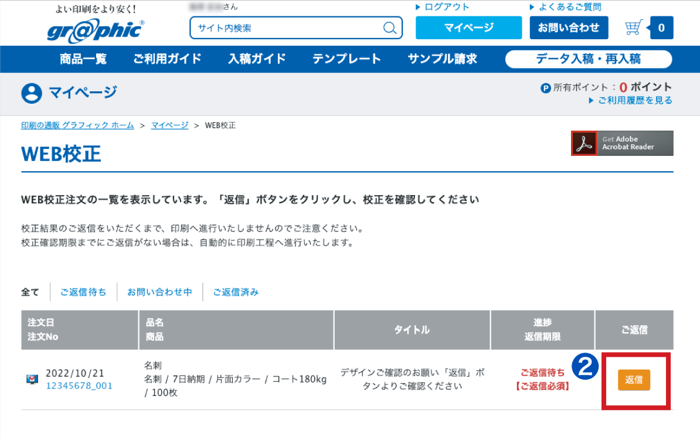The width and height of the screenshot is (700, 437).
Task: Click the search magnifier icon
Action: coord(389,28)
